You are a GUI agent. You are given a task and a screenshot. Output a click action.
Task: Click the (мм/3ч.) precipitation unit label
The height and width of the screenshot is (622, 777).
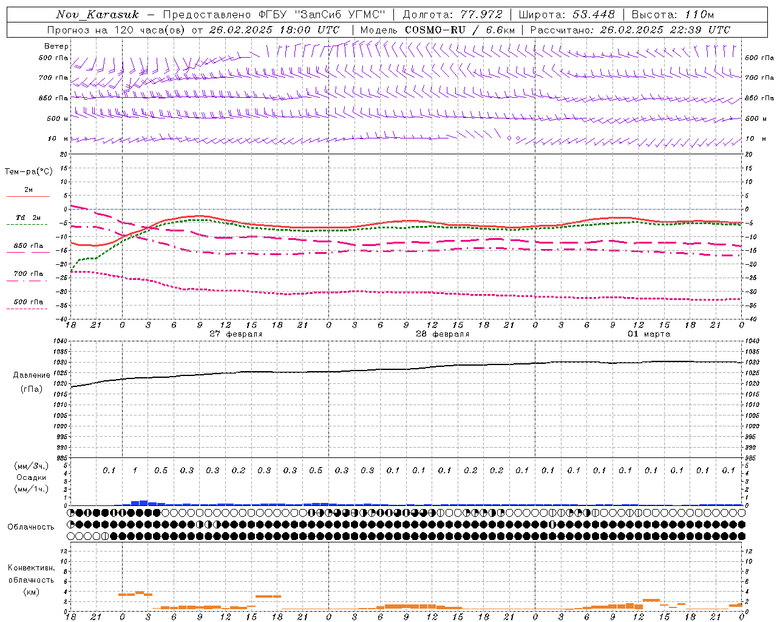(32, 466)
